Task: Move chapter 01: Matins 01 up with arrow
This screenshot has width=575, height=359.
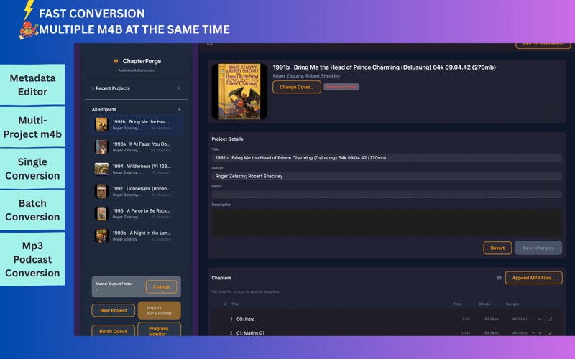Action: coord(533,333)
